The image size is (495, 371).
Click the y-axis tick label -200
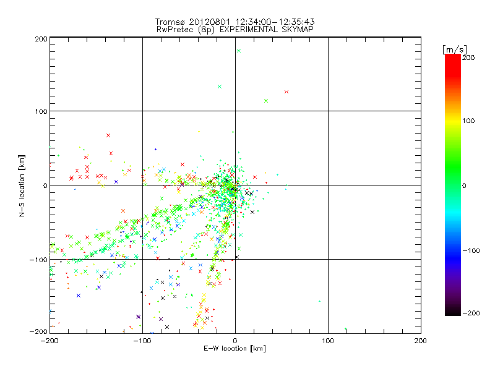38,331
